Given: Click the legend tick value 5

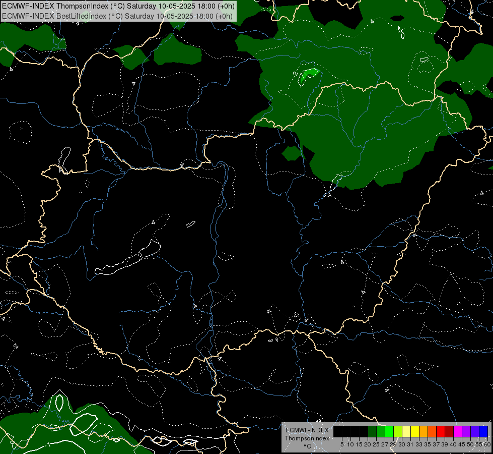Looking at the screenshot, I should click(342, 444).
